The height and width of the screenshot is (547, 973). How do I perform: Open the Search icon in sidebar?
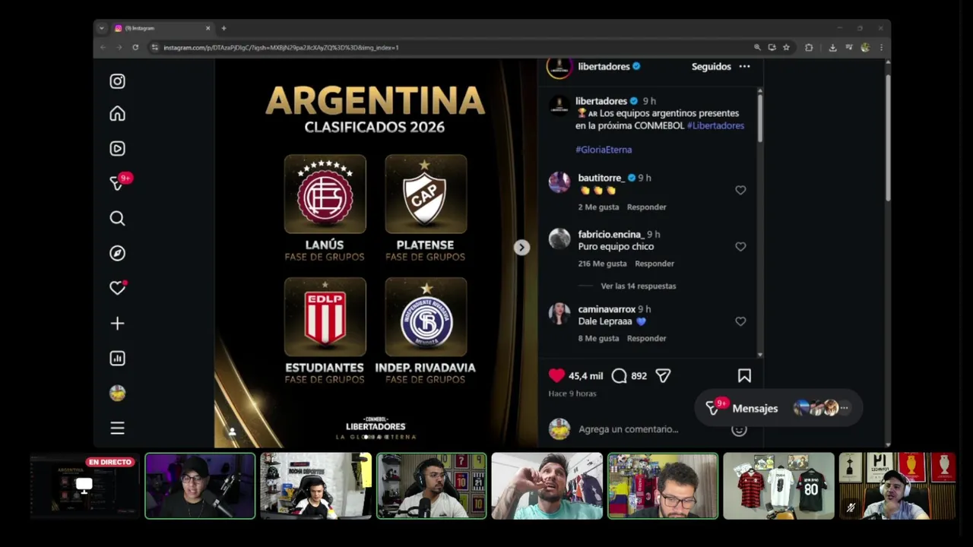117,219
